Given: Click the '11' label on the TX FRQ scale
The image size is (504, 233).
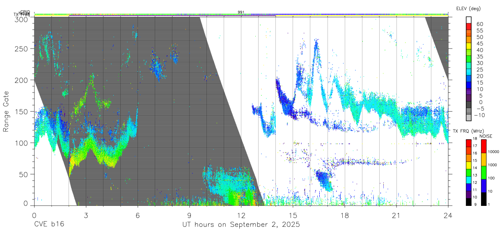Looking at the screenshot, I should 475,190.
